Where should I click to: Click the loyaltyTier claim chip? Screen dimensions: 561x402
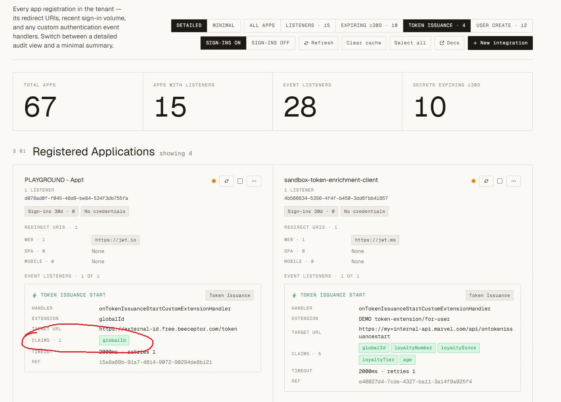[x=378, y=360]
